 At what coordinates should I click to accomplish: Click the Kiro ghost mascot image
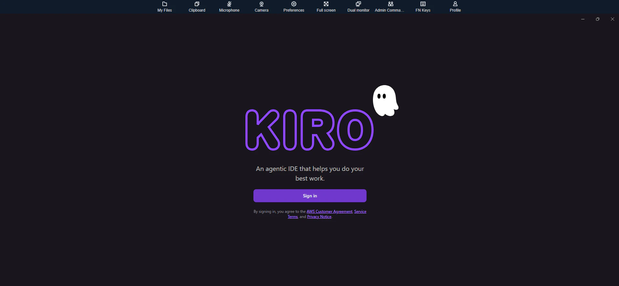tap(386, 101)
